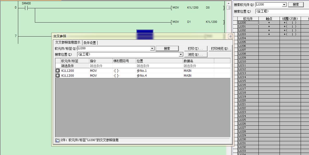Image resolution: width=309 pixels, height=155 pixels.
Task: Open the 搜索软元件 dropdown in the right panel
Action: click(284, 5)
